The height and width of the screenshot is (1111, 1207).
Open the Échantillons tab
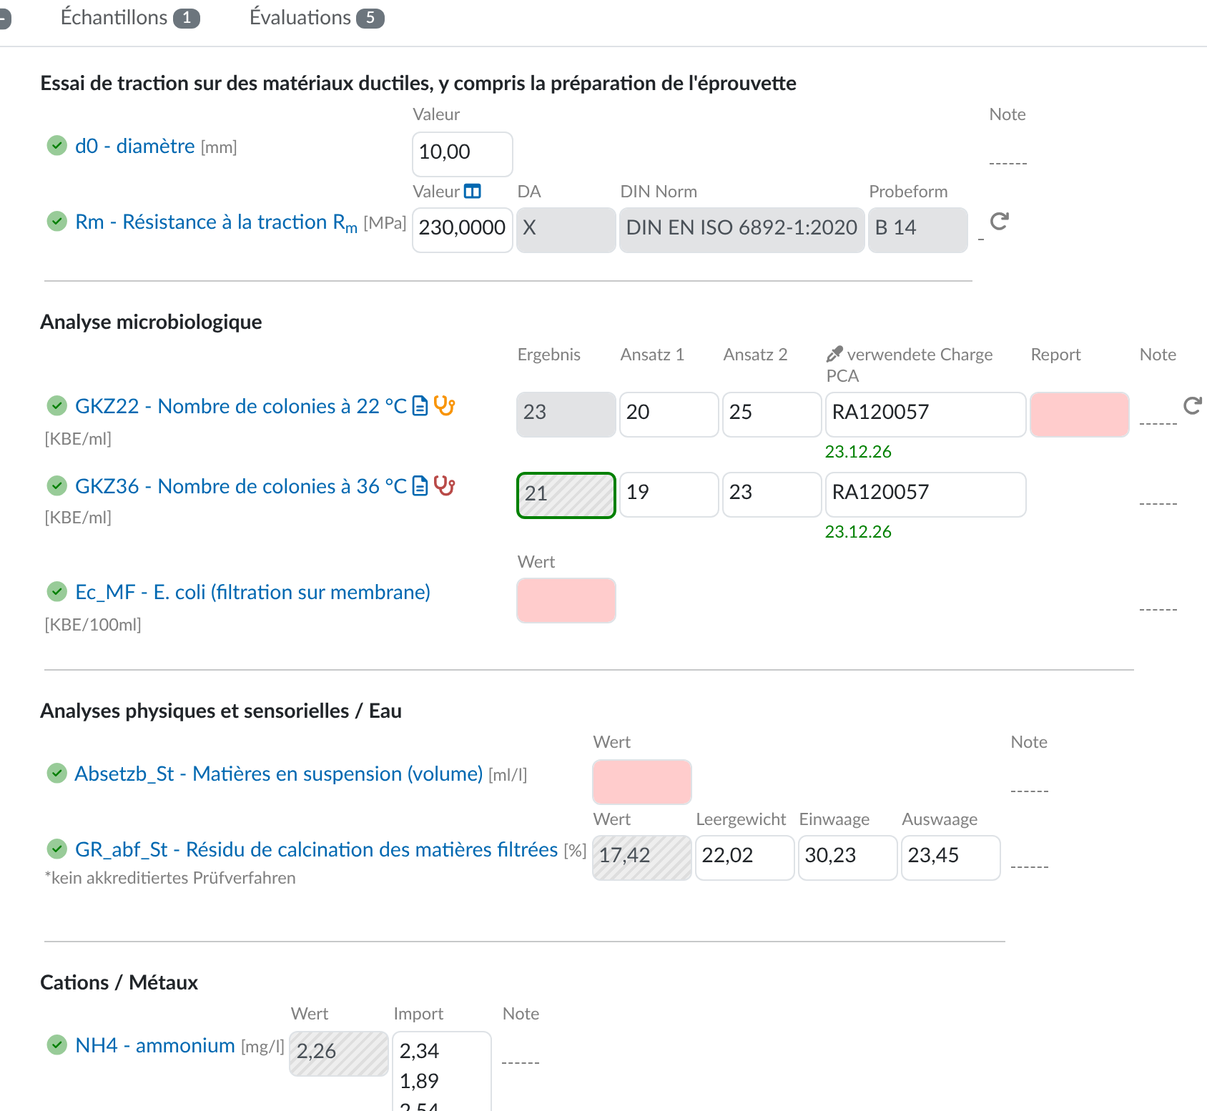pyautogui.click(x=129, y=17)
